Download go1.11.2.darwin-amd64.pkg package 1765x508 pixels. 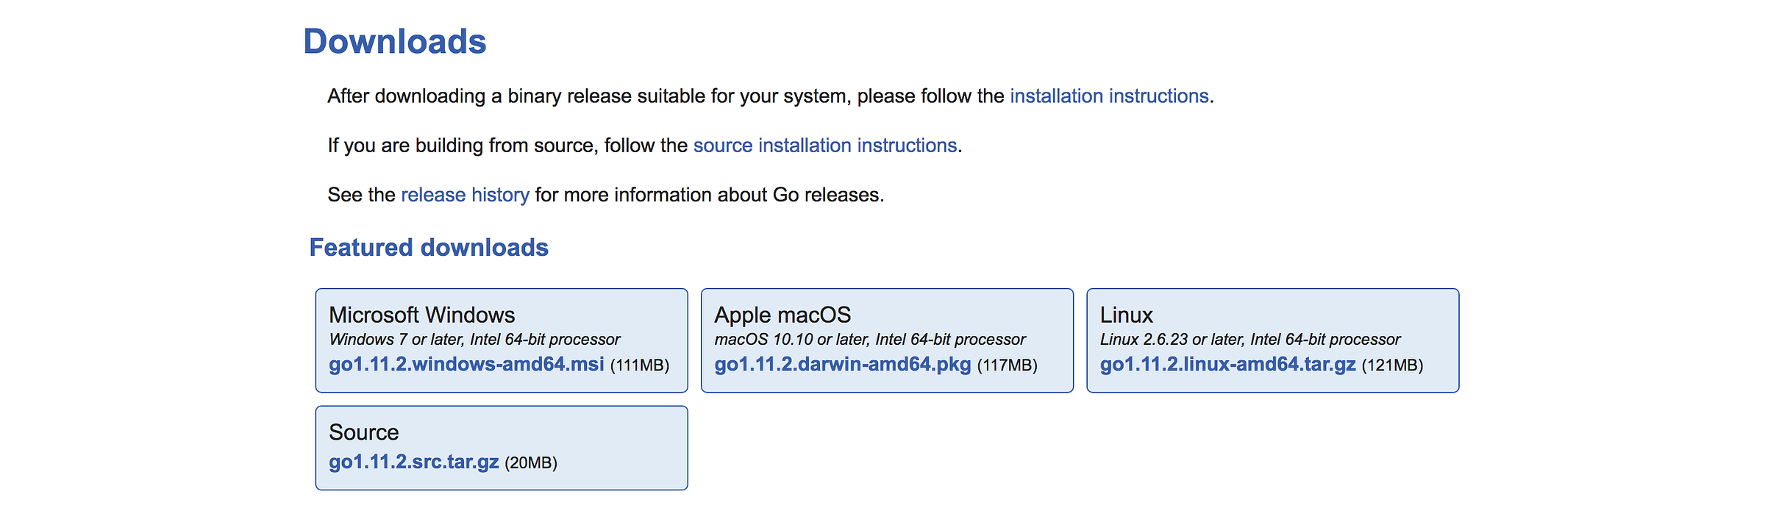coord(842,365)
